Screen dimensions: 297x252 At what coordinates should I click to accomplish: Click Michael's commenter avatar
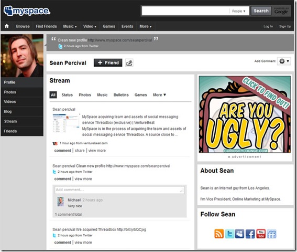point(61,202)
